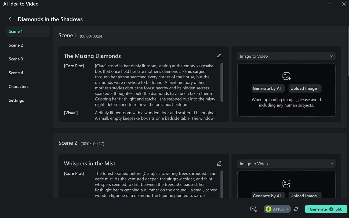Click the back arrow beside Diamonds in the Shadows
349x218 pixels.
coord(10,19)
